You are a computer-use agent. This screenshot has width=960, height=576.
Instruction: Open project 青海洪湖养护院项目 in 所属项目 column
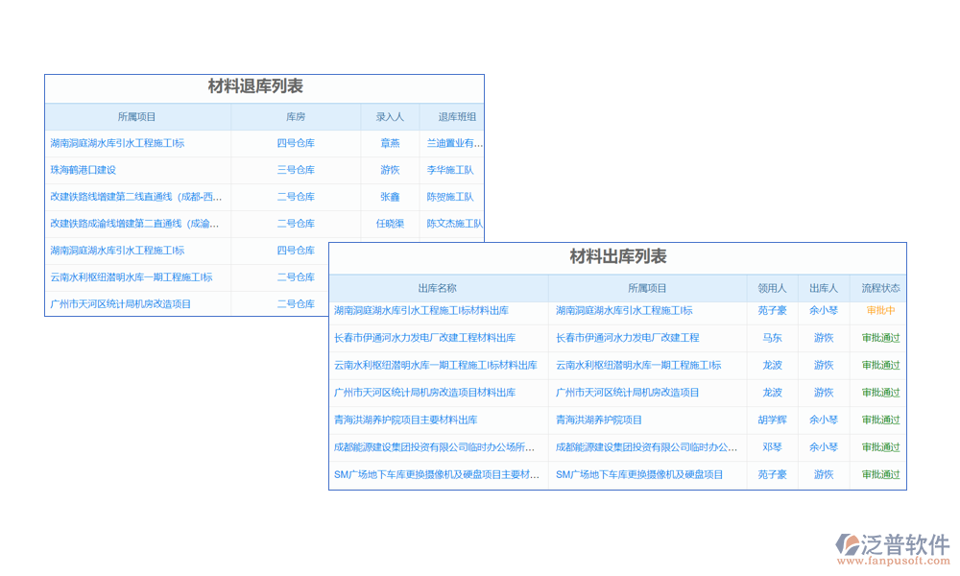pos(599,420)
